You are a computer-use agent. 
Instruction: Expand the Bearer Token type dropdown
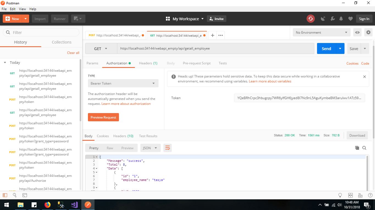point(123,84)
